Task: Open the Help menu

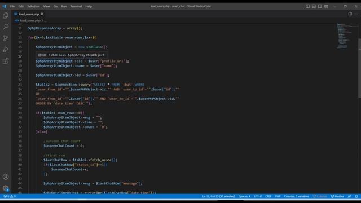Action: (89, 6)
